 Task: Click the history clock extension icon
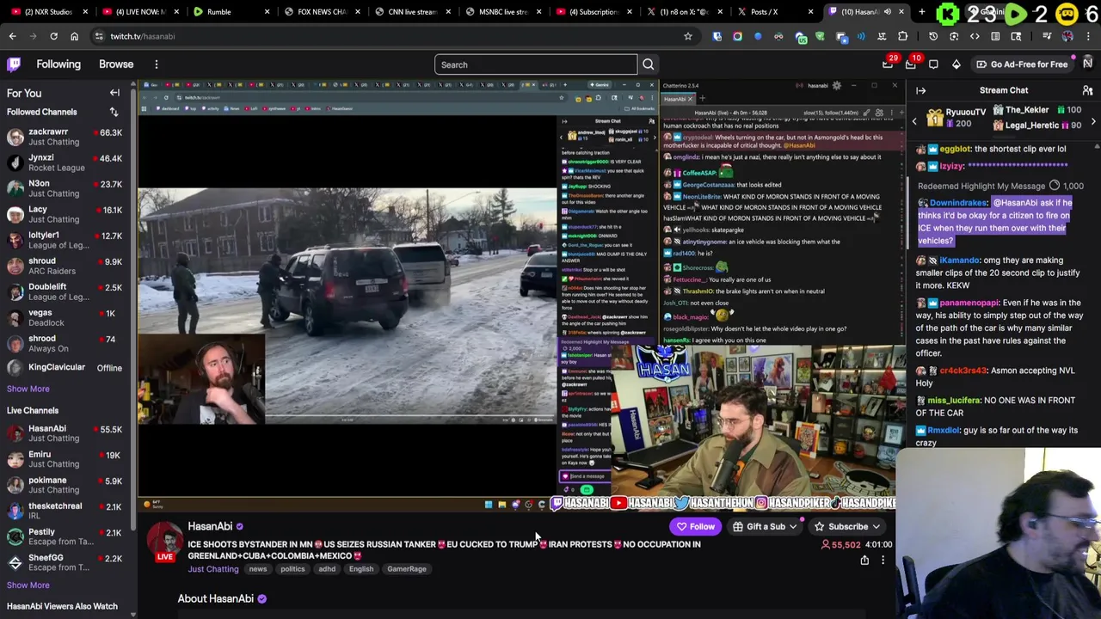(x=933, y=36)
